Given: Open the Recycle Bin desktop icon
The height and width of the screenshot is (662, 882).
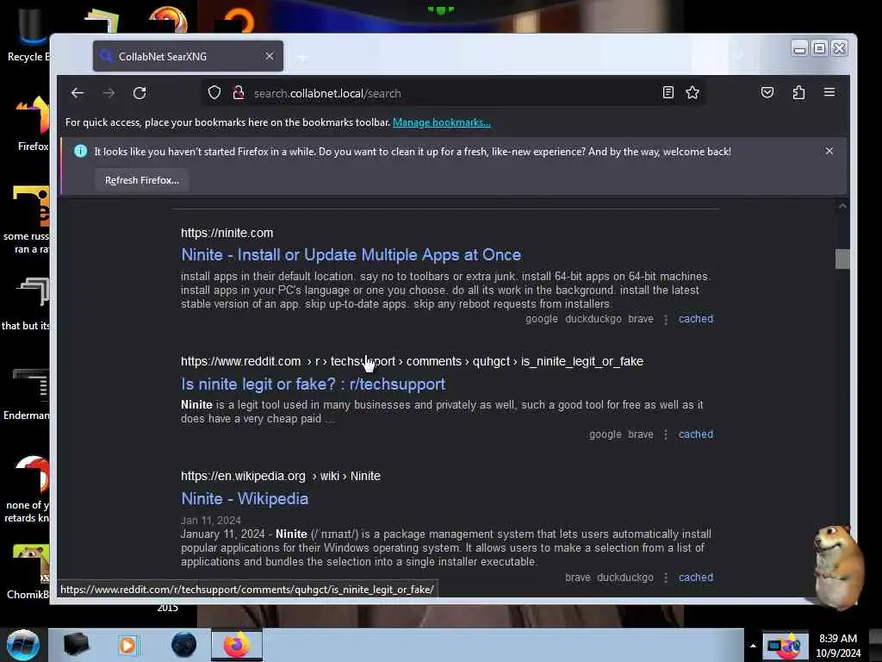Looking at the screenshot, I should 27,34.
